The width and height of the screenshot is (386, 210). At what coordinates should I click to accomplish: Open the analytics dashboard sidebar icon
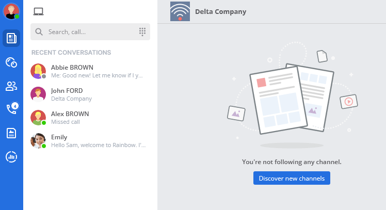[x=11, y=157]
